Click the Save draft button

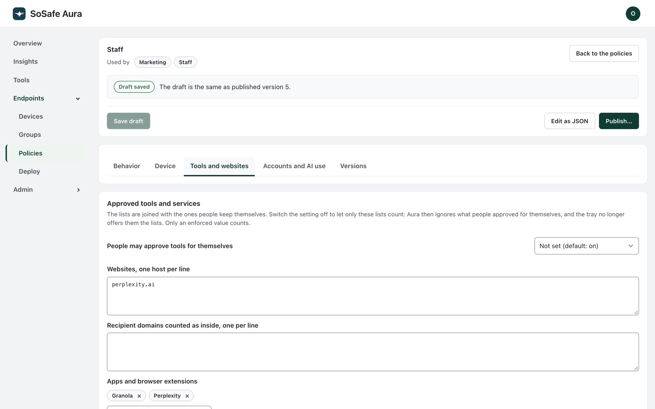tap(129, 121)
